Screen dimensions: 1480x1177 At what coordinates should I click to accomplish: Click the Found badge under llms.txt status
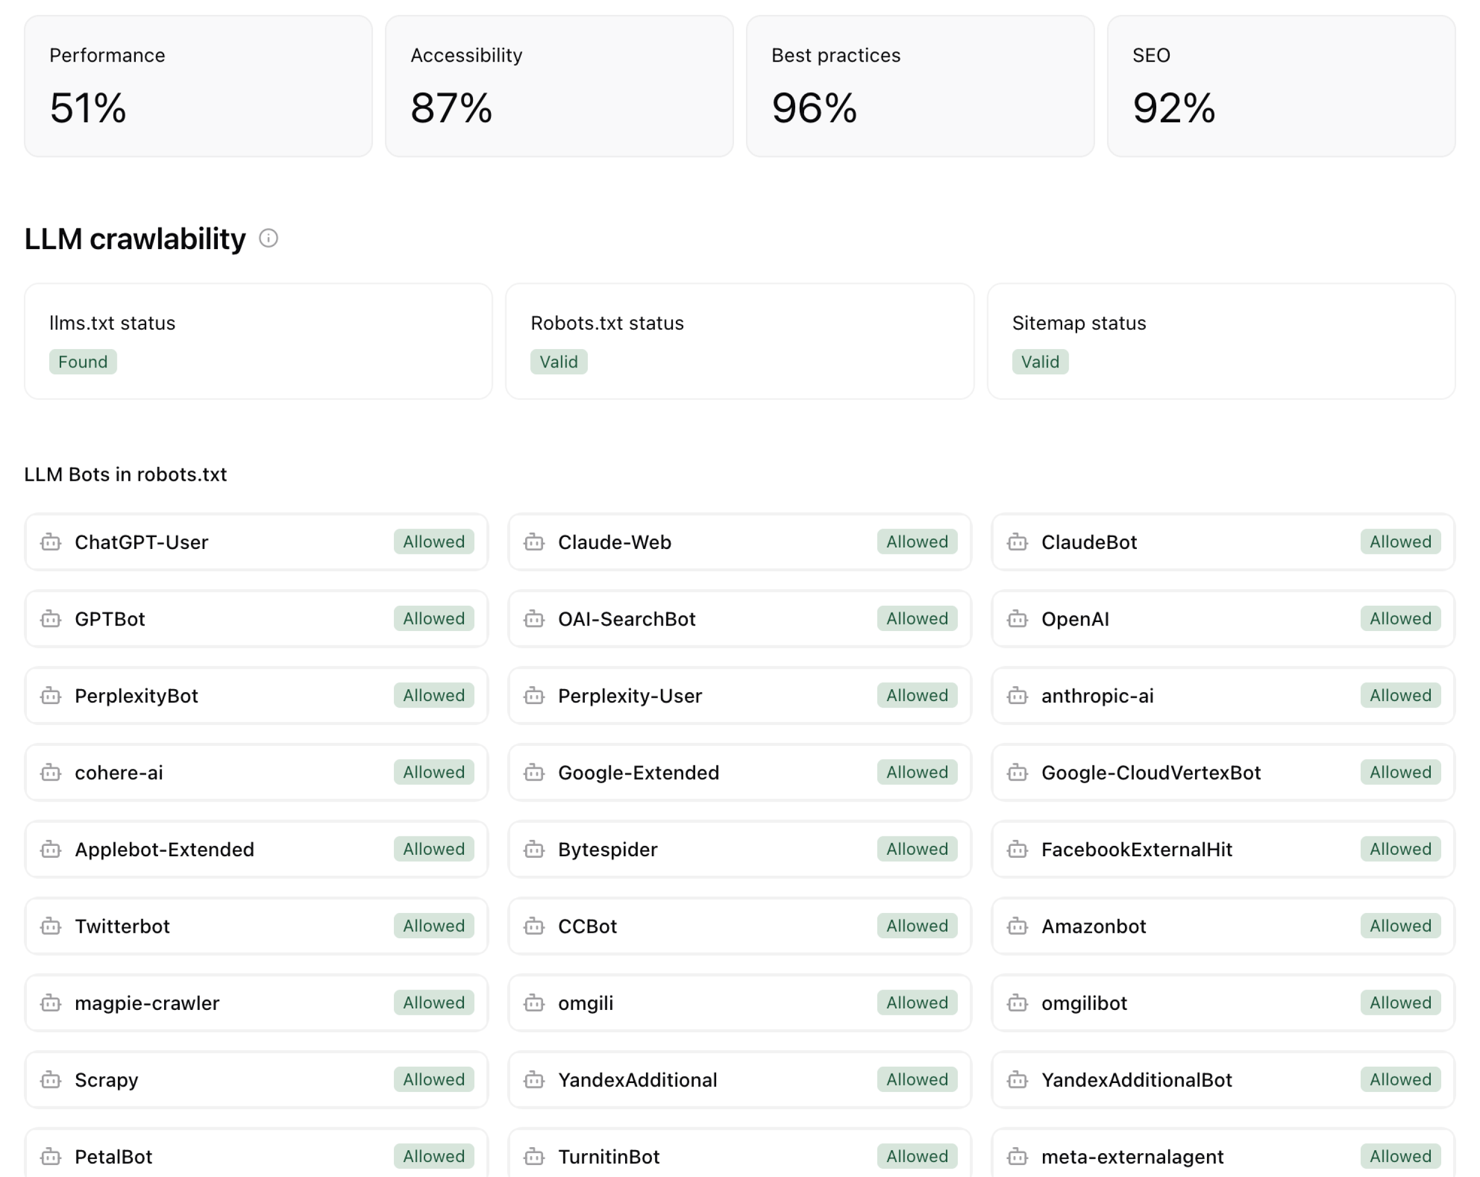point(83,362)
